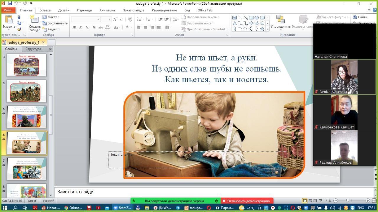
Task: Select the oval shape in shapes gallery
Action: (257, 17)
